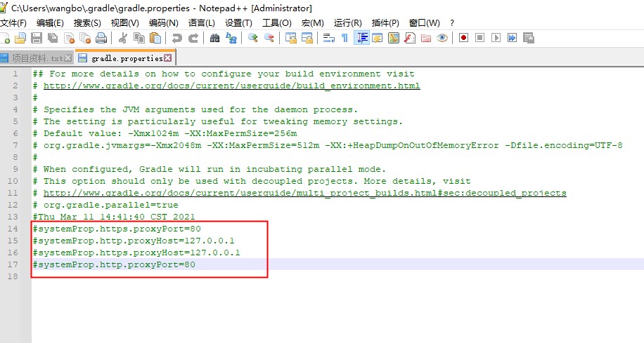The height and width of the screenshot is (343, 644).
Task: Open the user defined language dialog icon
Action: pos(377,38)
